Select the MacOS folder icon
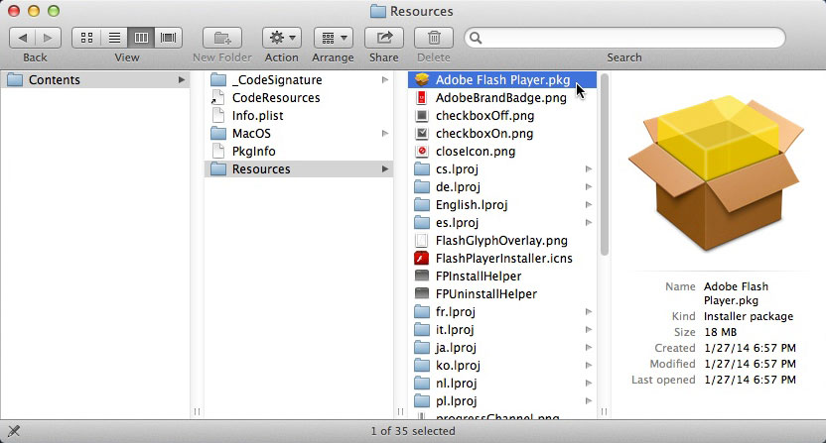826x443 pixels. pos(218,134)
